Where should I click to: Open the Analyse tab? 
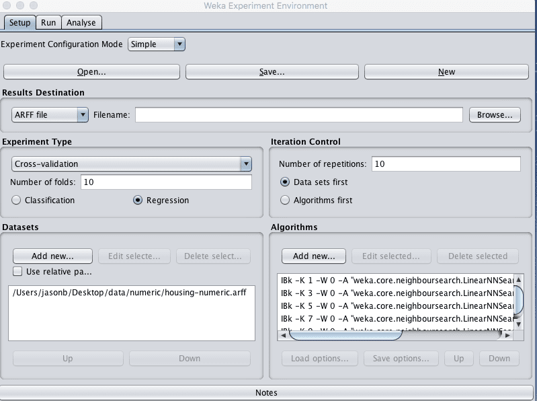[81, 23]
